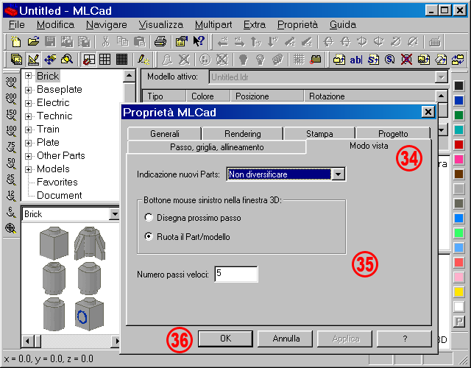
Task: Click the Cut scissors icon
Action: coord(105,41)
